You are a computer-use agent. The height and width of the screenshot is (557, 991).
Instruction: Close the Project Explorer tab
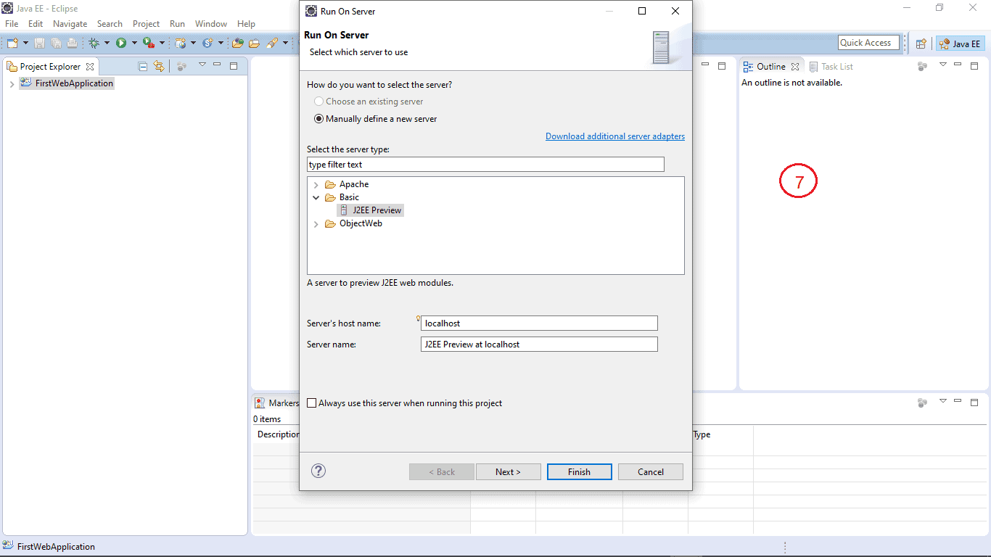(90, 67)
